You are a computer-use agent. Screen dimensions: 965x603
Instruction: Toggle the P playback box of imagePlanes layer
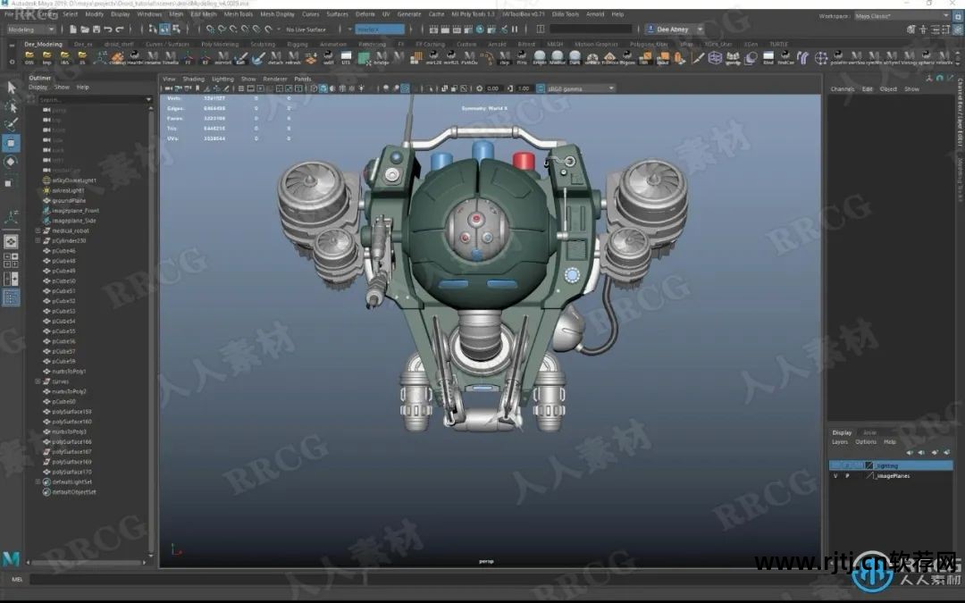847,476
